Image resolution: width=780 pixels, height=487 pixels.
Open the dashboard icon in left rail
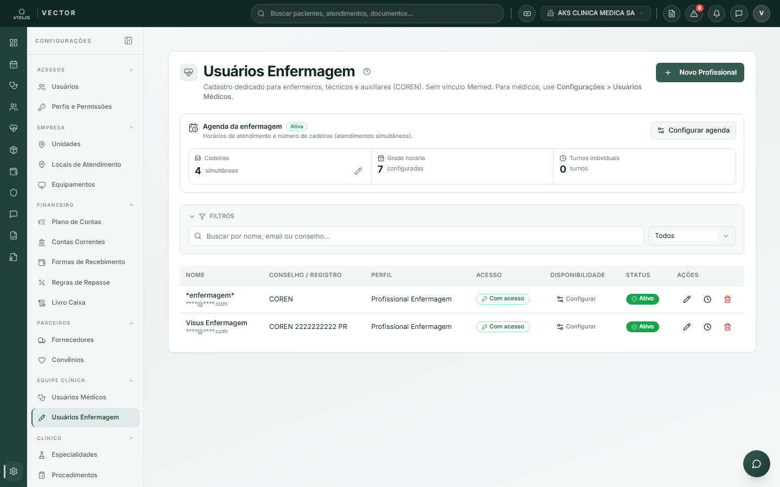pos(14,43)
